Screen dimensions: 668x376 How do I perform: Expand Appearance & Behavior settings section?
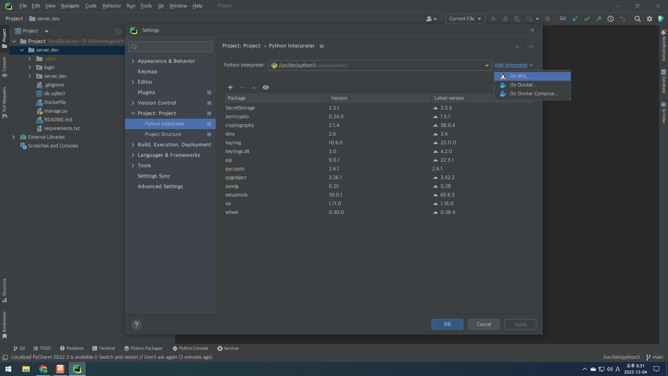pyautogui.click(x=133, y=61)
